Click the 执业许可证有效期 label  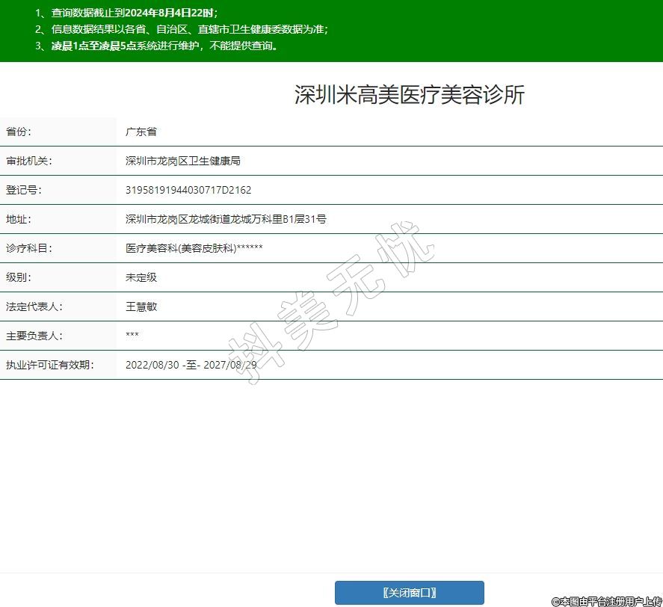point(49,365)
